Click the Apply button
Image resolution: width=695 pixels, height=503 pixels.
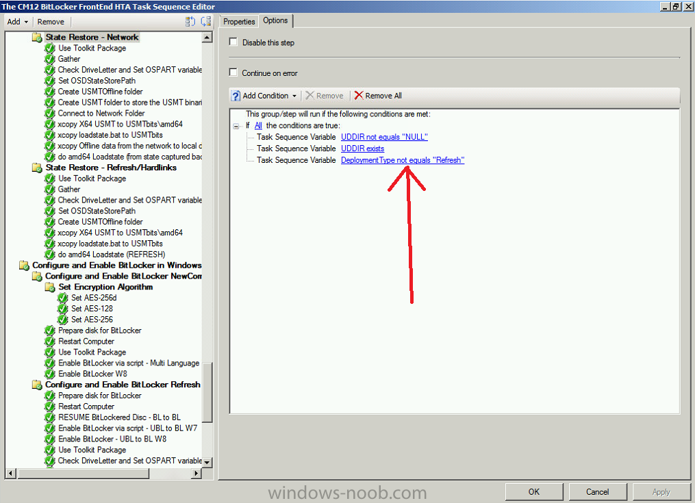[x=661, y=492]
